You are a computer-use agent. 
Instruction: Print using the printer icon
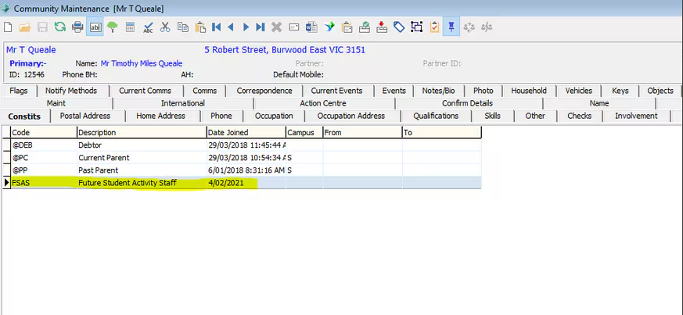click(77, 27)
